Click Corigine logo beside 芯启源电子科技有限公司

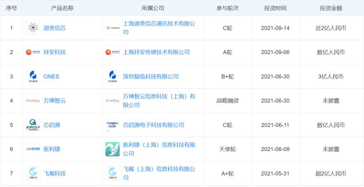pos(113,125)
